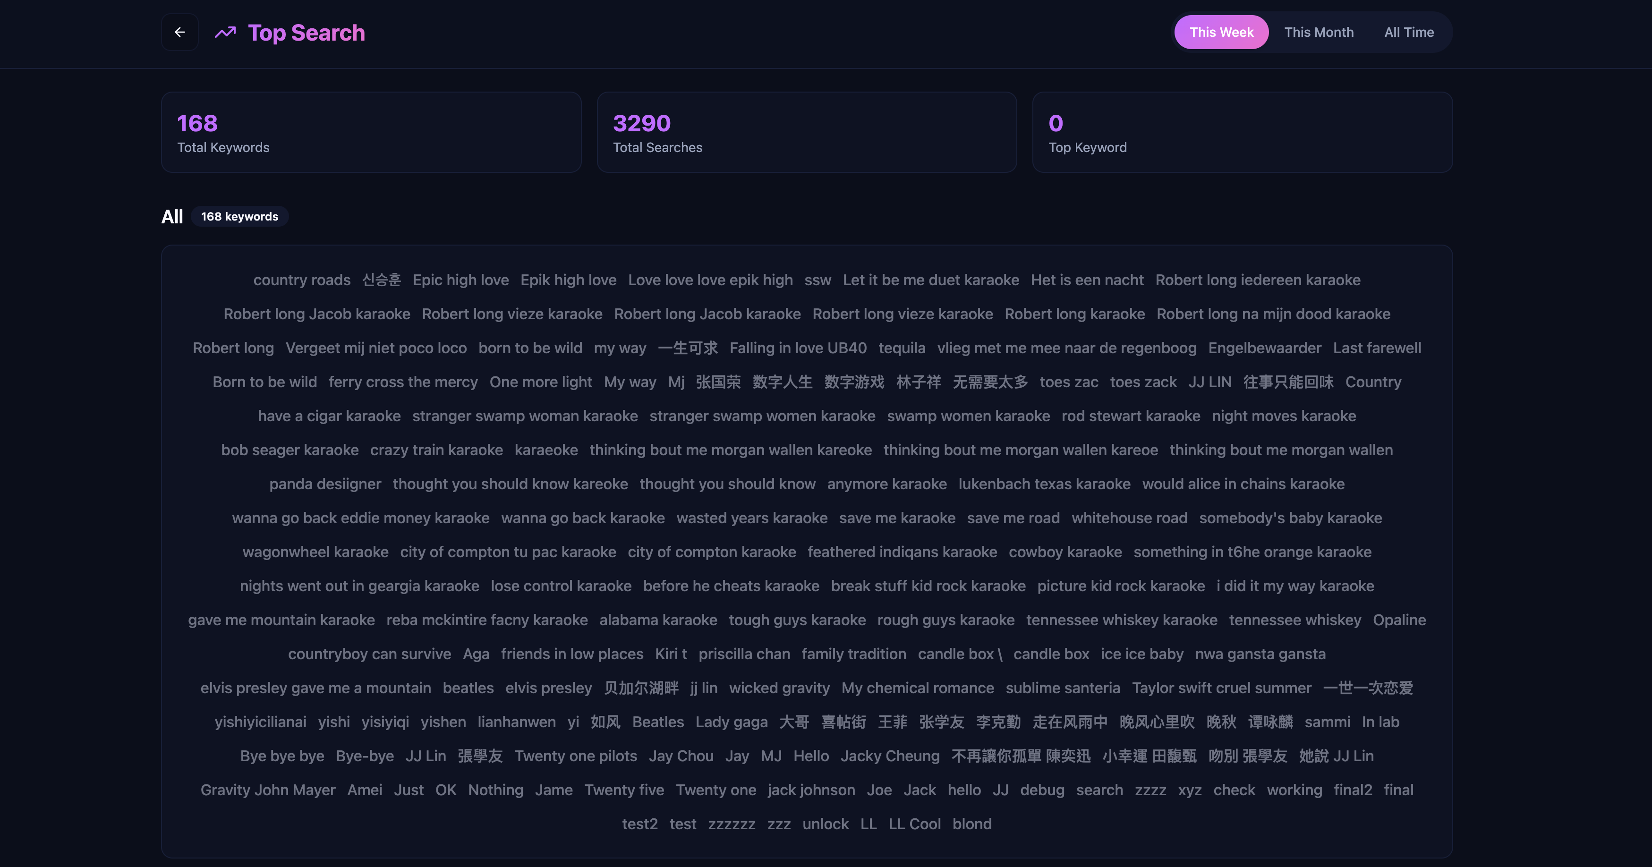1652x867 pixels.
Task: Click the Gravity John Mayer keyword
Action: pos(267,790)
